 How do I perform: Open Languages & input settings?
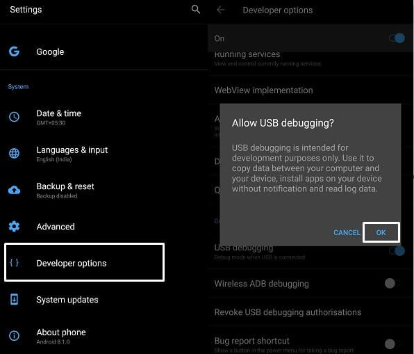tap(104, 154)
